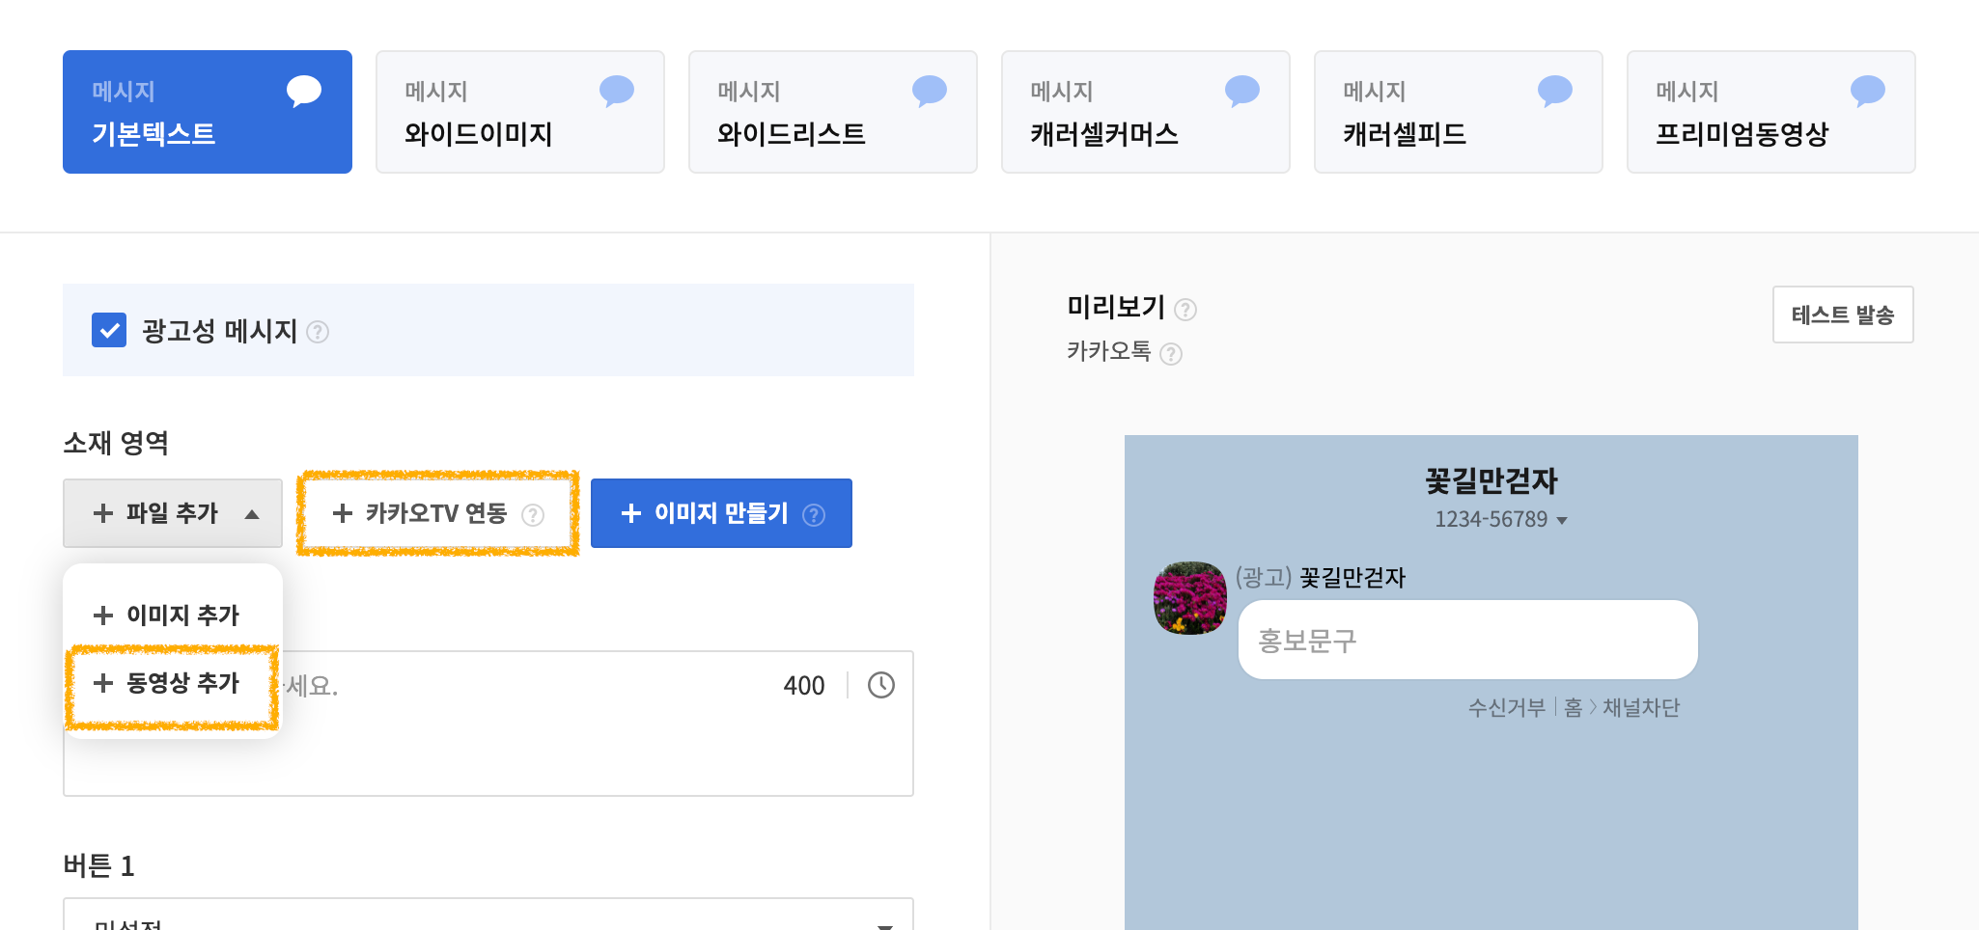Viewport: 1979px width, 930px height.
Task: Click speech bubble icon on 프리미엄동영상 card
Action: [1867, 91]
